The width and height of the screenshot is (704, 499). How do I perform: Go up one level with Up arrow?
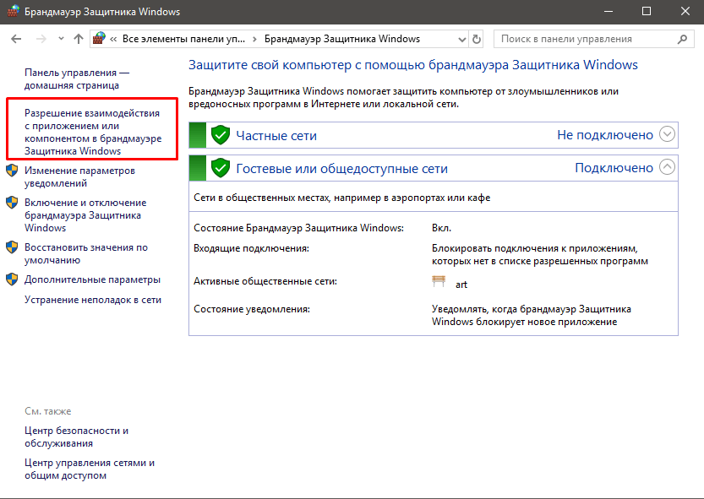tap(79, 39)
